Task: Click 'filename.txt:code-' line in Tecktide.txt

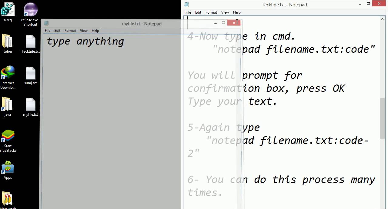Action: point(314,141)
